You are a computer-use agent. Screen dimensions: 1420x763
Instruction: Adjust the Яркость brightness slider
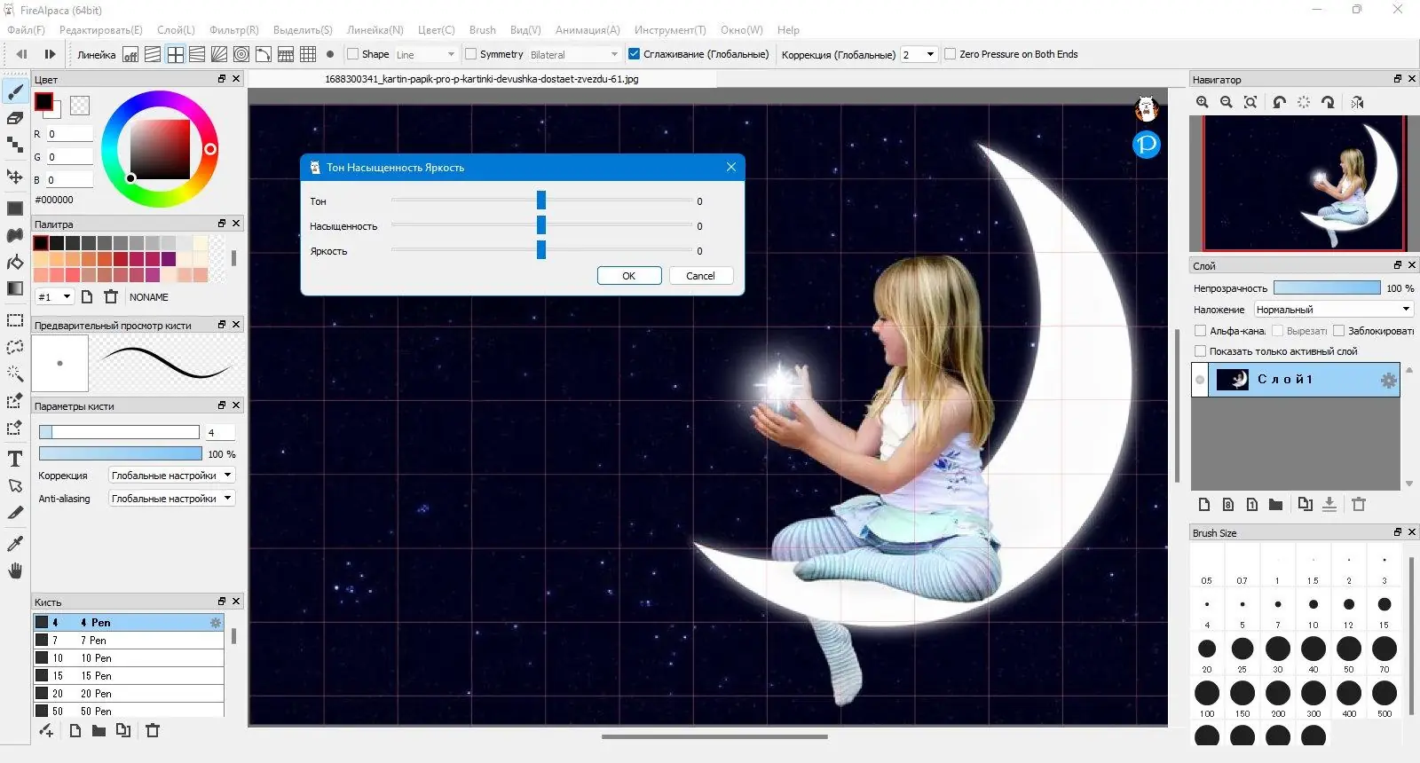click(x=541, y=250)
